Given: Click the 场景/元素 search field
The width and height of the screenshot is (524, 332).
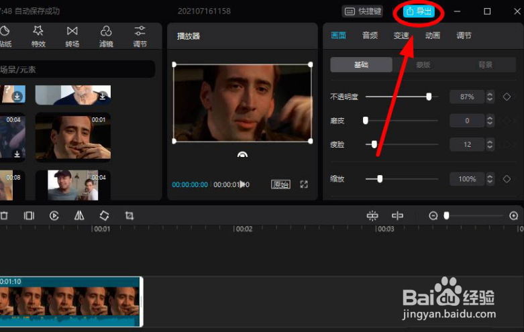Looking at the screenshot, I should [77, 70].
